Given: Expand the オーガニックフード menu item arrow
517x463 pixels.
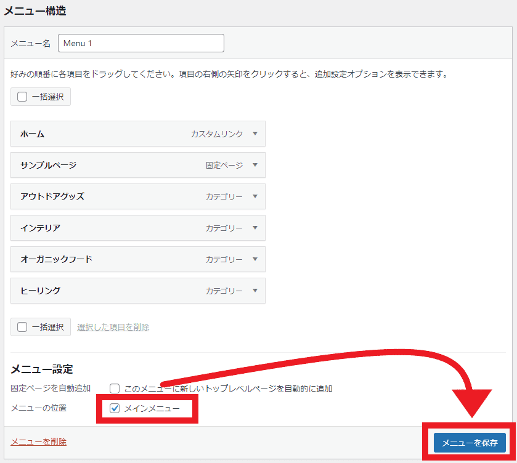Looking at the screenshot, I should [255, 259].
